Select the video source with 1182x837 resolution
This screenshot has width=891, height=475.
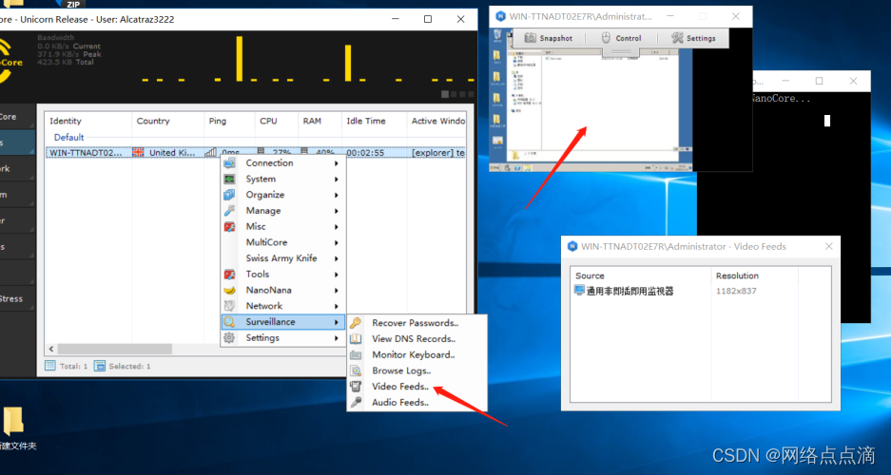684,291
